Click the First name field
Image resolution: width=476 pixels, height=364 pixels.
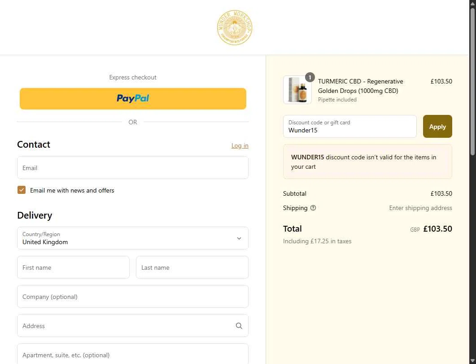coord(73,267)
